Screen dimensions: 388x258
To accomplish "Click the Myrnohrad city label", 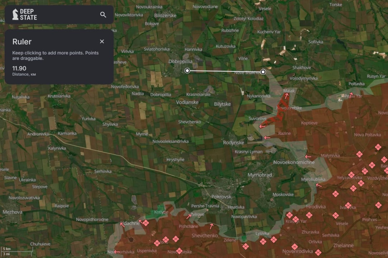I will pyautogui.click(x=260, y=175).
